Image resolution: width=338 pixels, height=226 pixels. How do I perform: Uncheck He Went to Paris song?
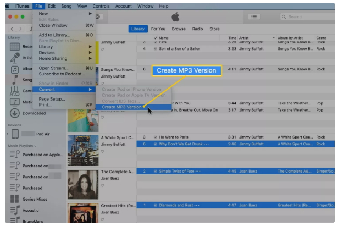click(x=155, y=137)
